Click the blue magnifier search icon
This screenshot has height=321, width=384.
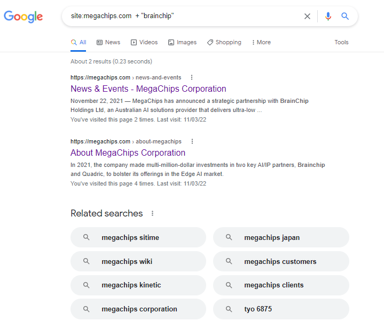point(345,16)
